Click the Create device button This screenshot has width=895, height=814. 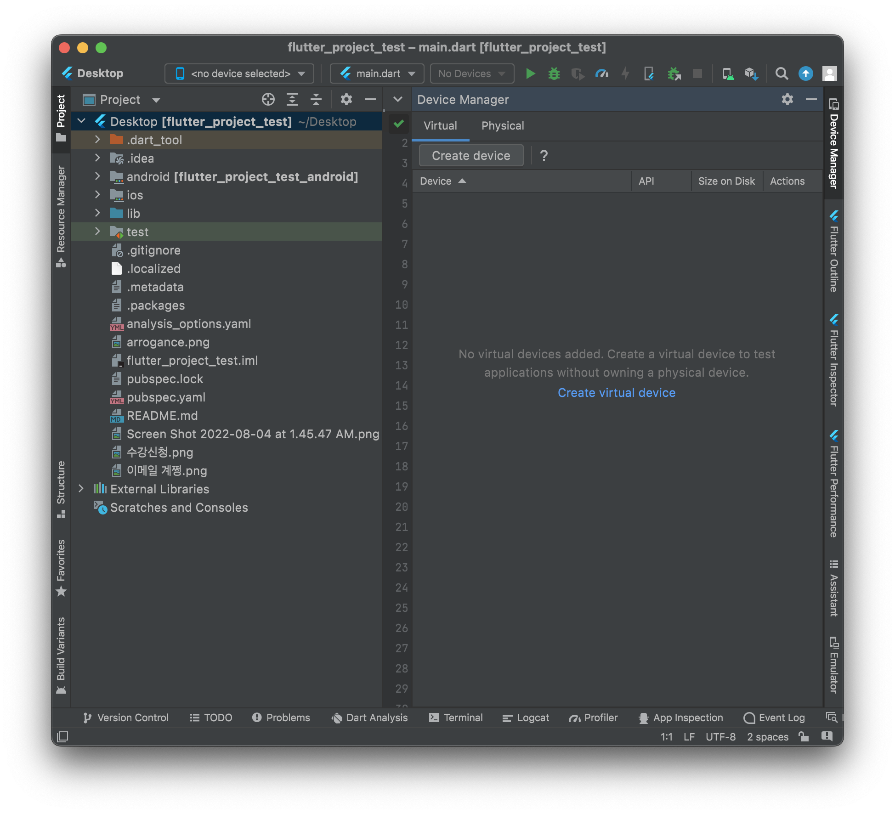(471, 156)
